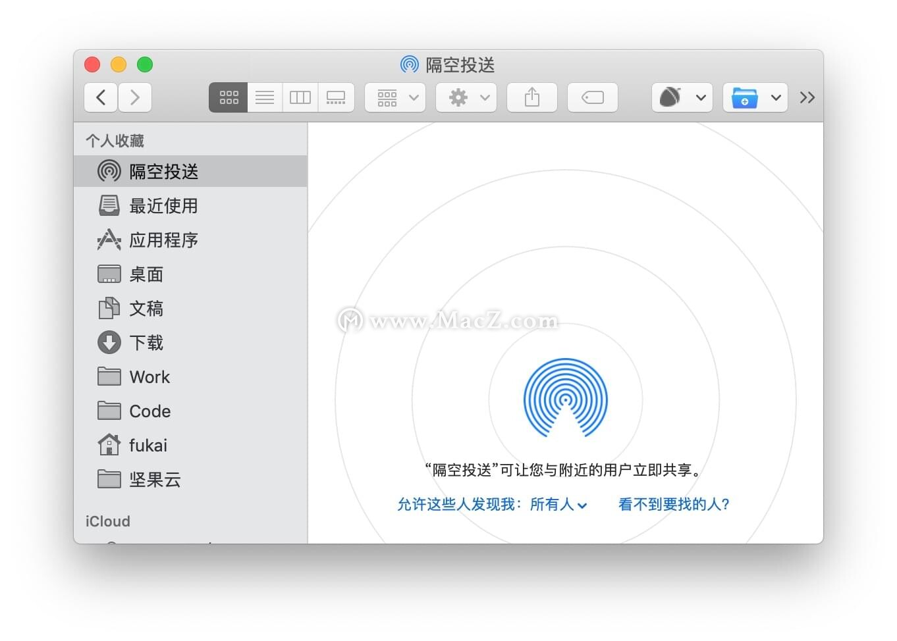Click the Edit Tags toolbar button

[593, 97]
